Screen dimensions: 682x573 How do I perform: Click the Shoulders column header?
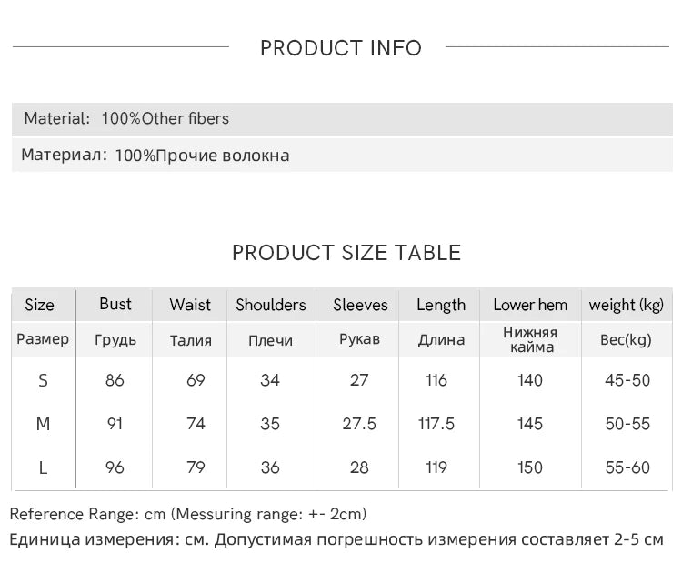point(271,305)
